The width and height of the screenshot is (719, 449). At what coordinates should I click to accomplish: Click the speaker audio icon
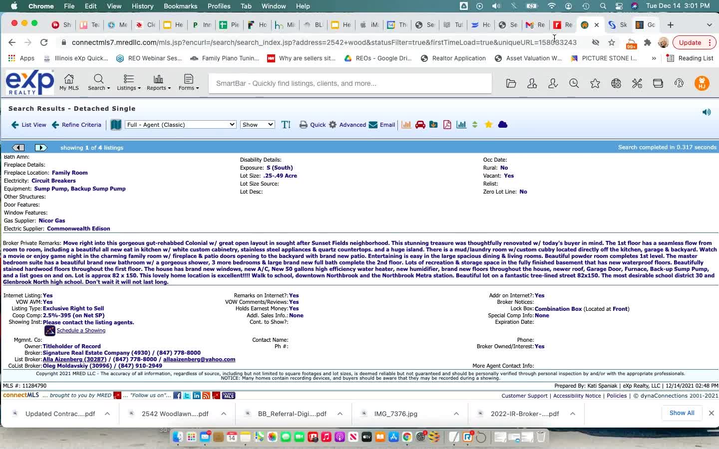707,112
